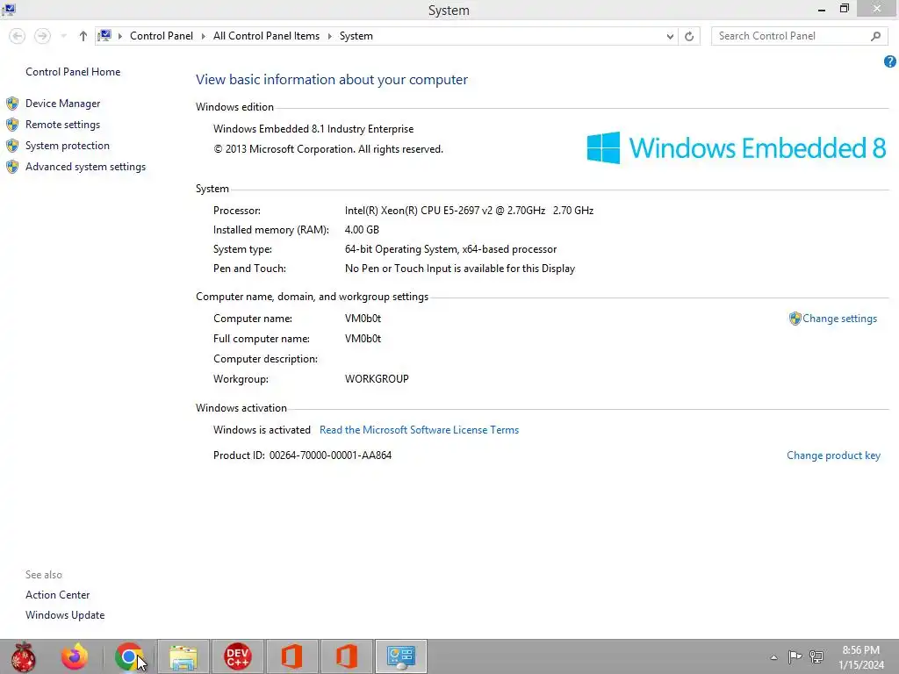
Task: Click the Action Center flag tray icon
Action: point(795,656)
